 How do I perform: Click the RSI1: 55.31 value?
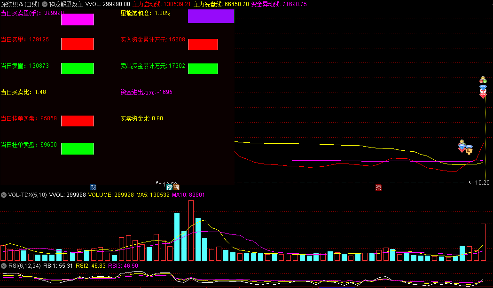tap(58, 265)
